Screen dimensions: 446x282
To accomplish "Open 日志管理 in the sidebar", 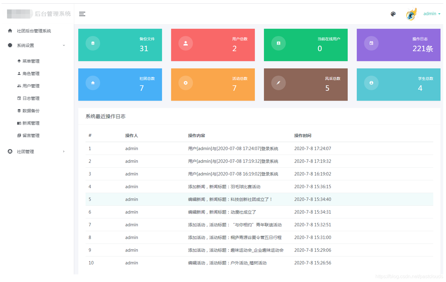I will [x=31, y=98].
